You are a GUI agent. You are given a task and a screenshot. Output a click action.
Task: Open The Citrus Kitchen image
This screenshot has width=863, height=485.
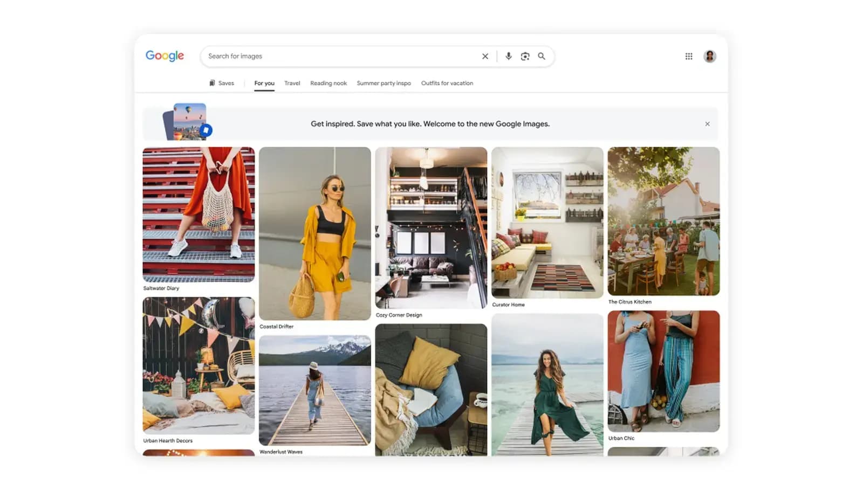[x=663, y=221]
